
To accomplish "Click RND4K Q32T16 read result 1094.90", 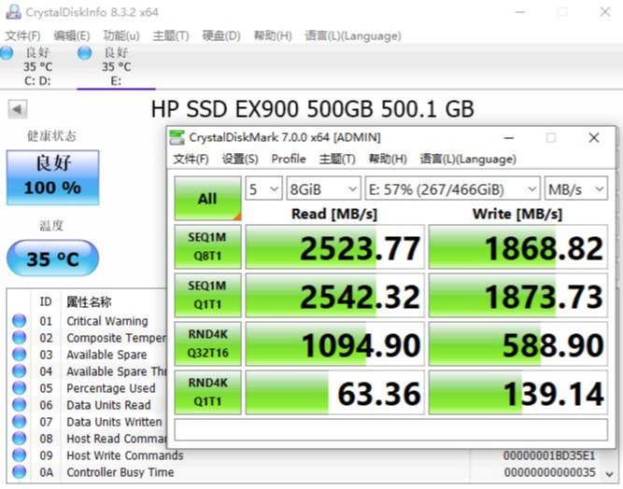I will [x=335, y=343].
